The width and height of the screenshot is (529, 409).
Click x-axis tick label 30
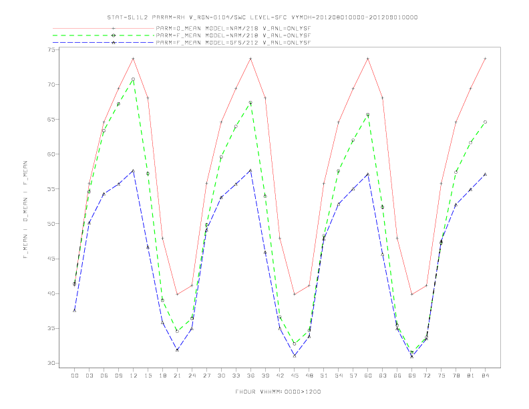[221, 376]
